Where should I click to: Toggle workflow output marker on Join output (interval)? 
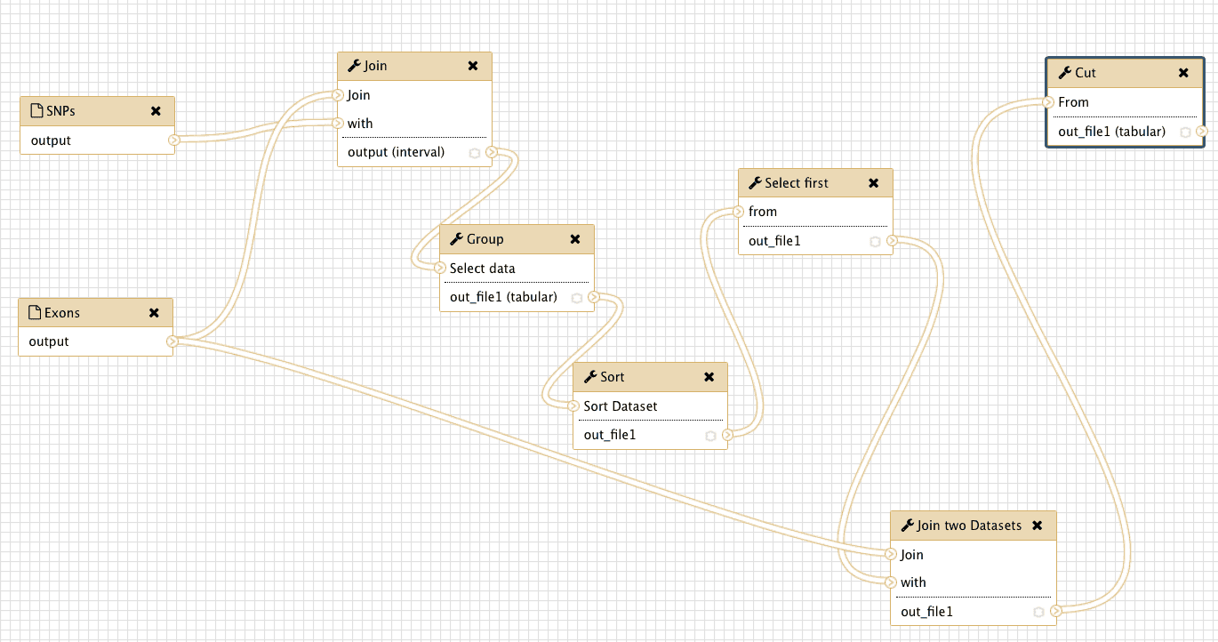474,153
